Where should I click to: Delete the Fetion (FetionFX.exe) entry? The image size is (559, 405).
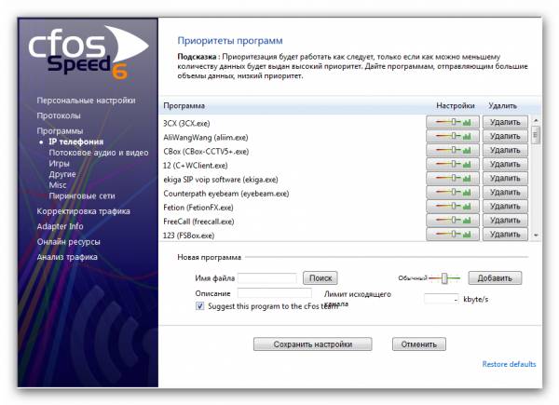click(505, 207)
